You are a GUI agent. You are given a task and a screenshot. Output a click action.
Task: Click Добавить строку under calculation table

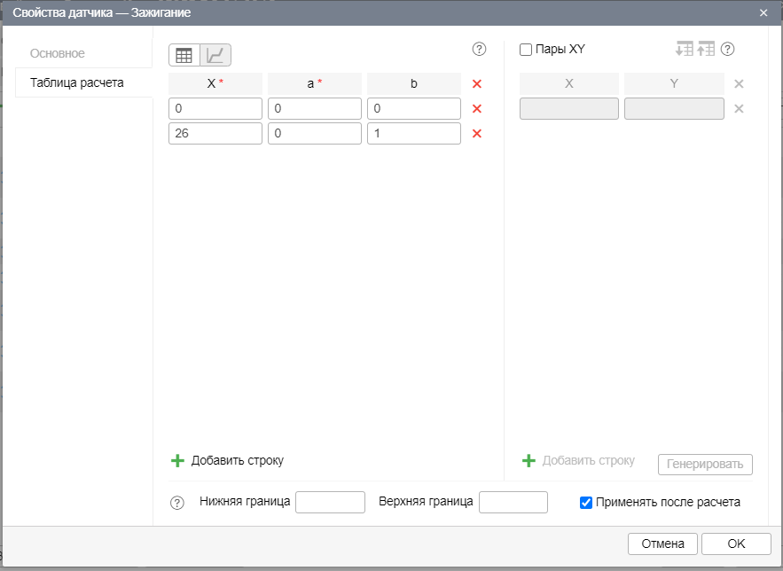tap(228, 460)
